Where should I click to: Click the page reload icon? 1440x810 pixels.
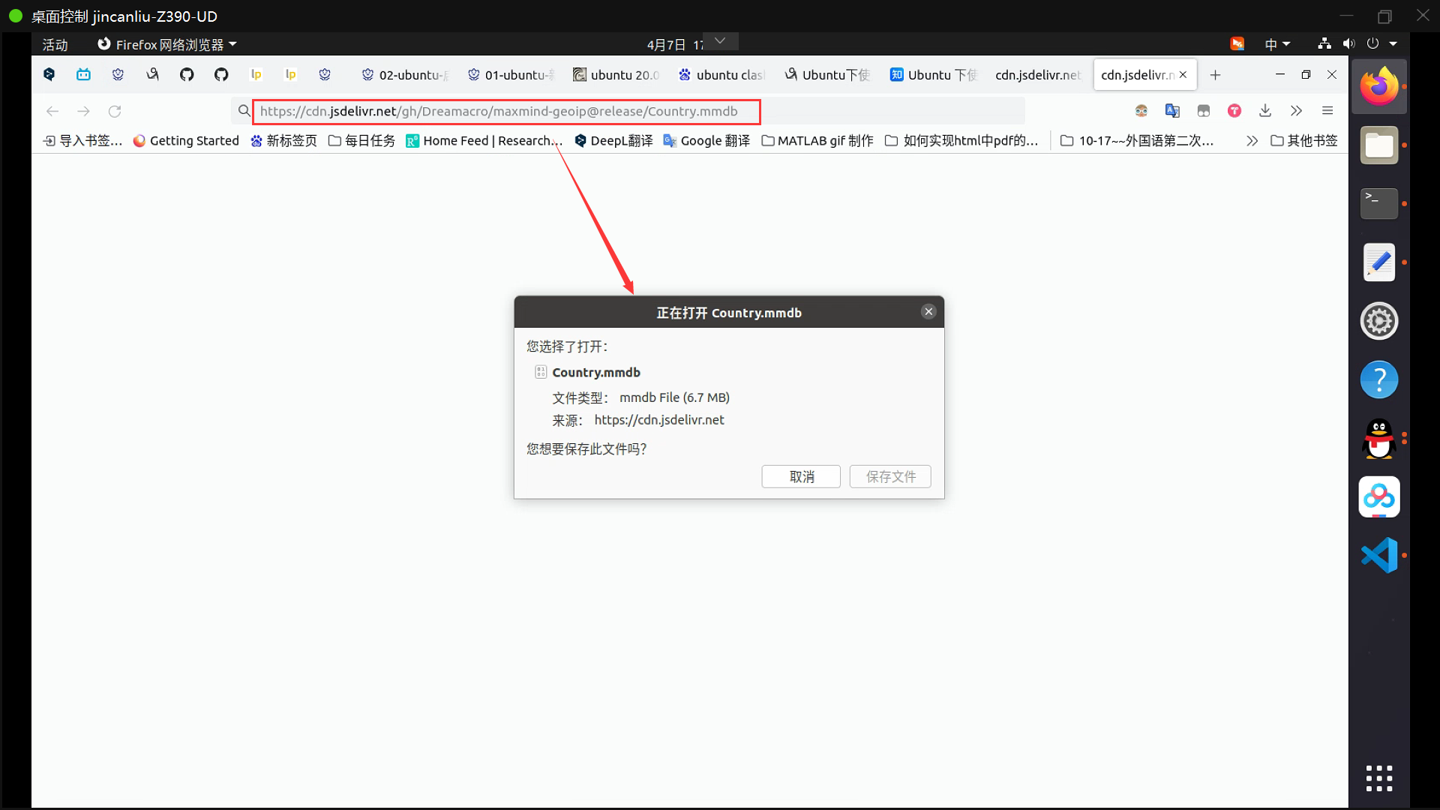coord(115,111)
